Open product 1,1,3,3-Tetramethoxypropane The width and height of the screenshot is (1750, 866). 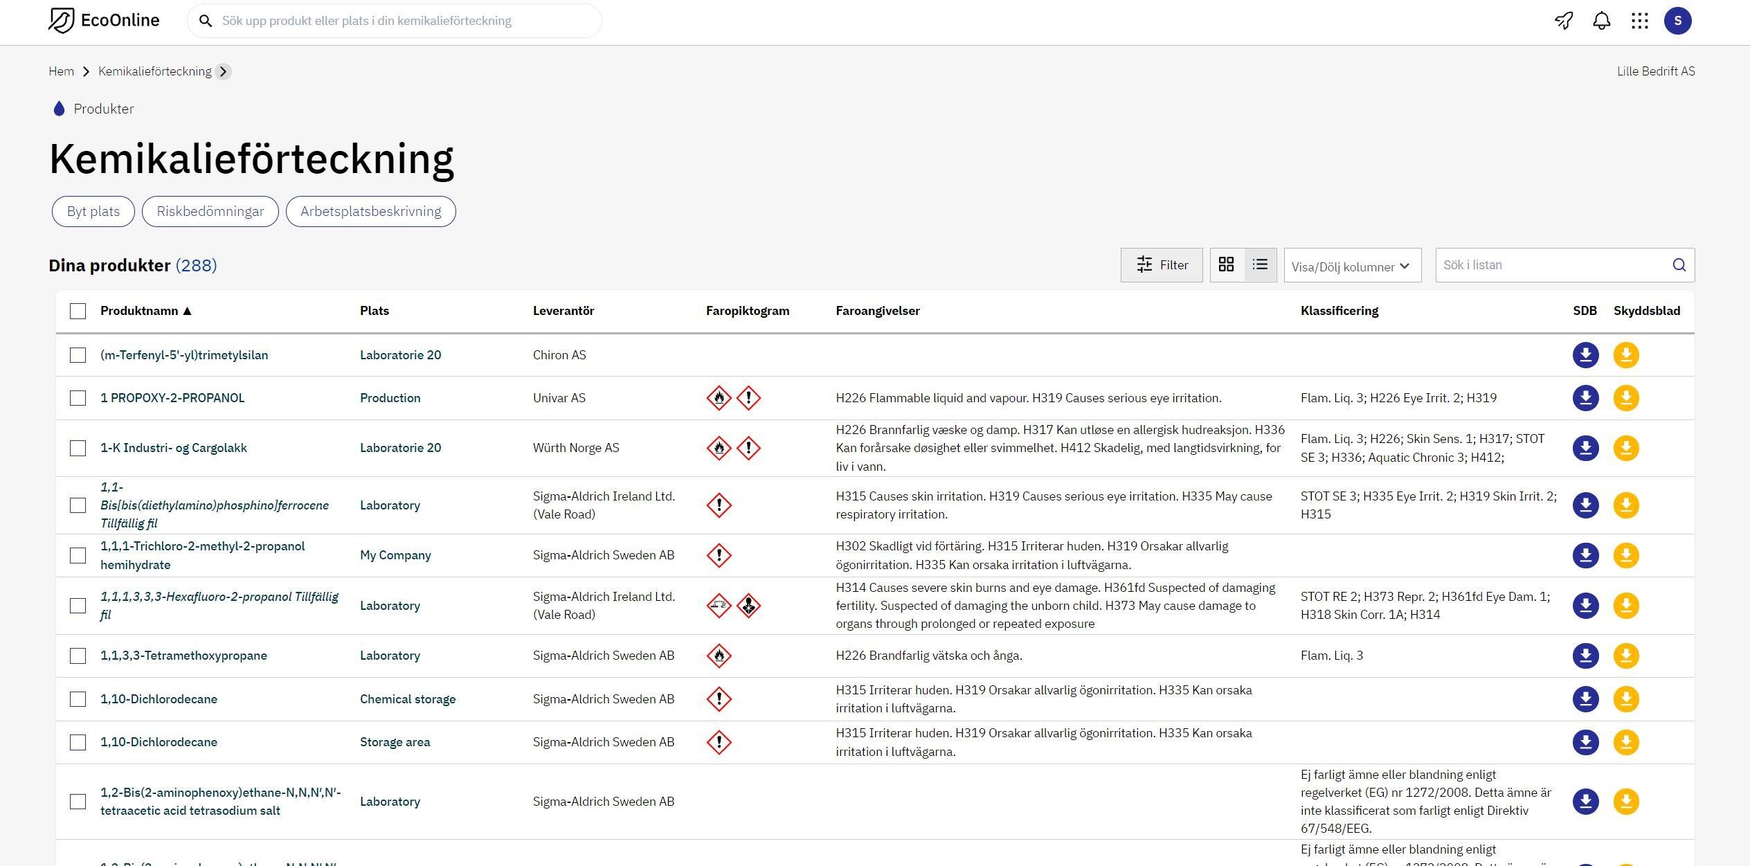tap(183, 656)
